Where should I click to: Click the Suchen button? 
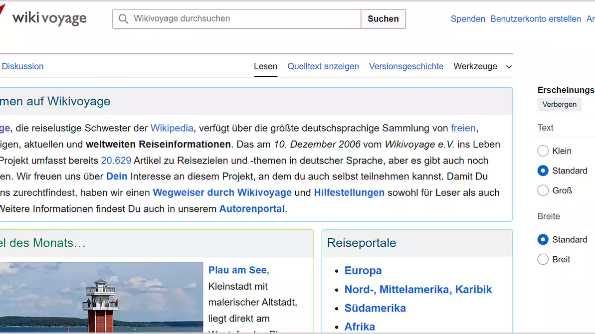tap(383, 19)
